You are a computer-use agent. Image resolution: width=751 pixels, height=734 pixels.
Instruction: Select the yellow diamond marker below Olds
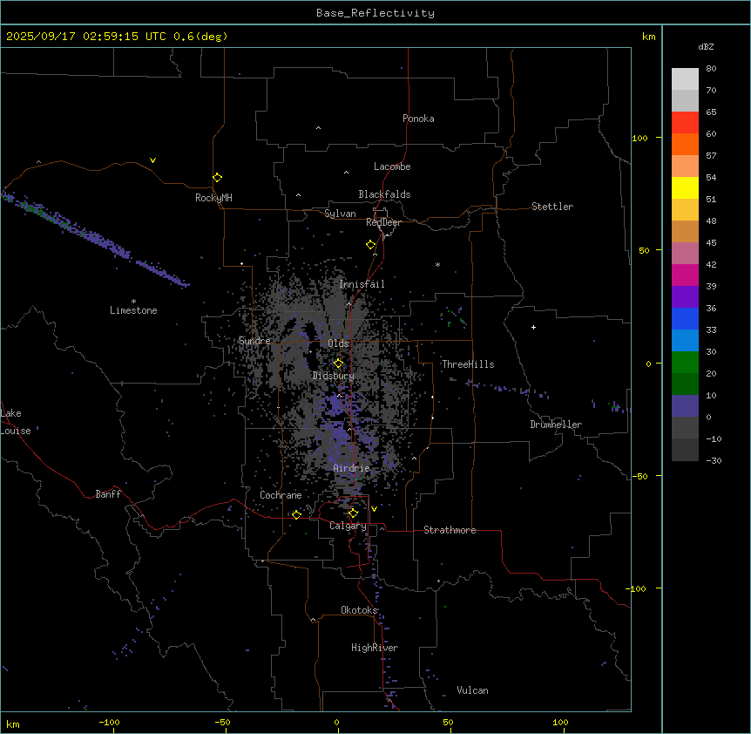(338, 364)
